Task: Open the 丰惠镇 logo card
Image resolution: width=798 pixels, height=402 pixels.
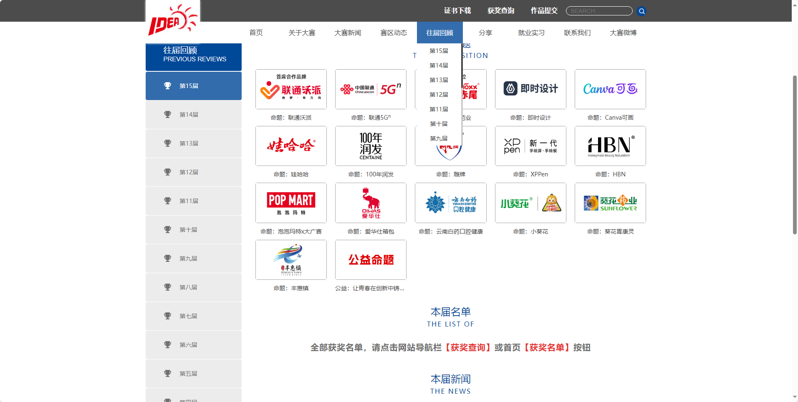Action: click(291, 260)
